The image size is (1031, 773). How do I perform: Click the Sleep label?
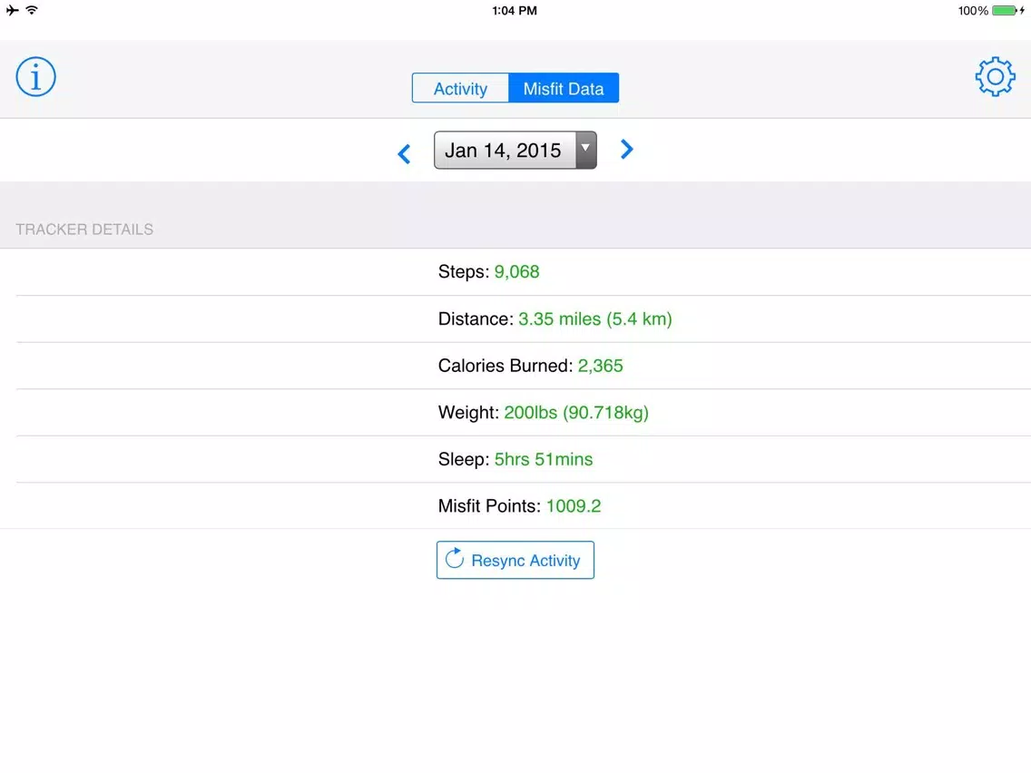(464, 459)
